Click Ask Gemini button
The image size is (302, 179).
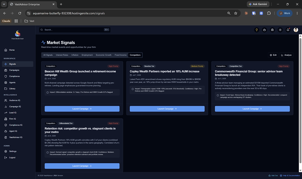coord(258,4)
